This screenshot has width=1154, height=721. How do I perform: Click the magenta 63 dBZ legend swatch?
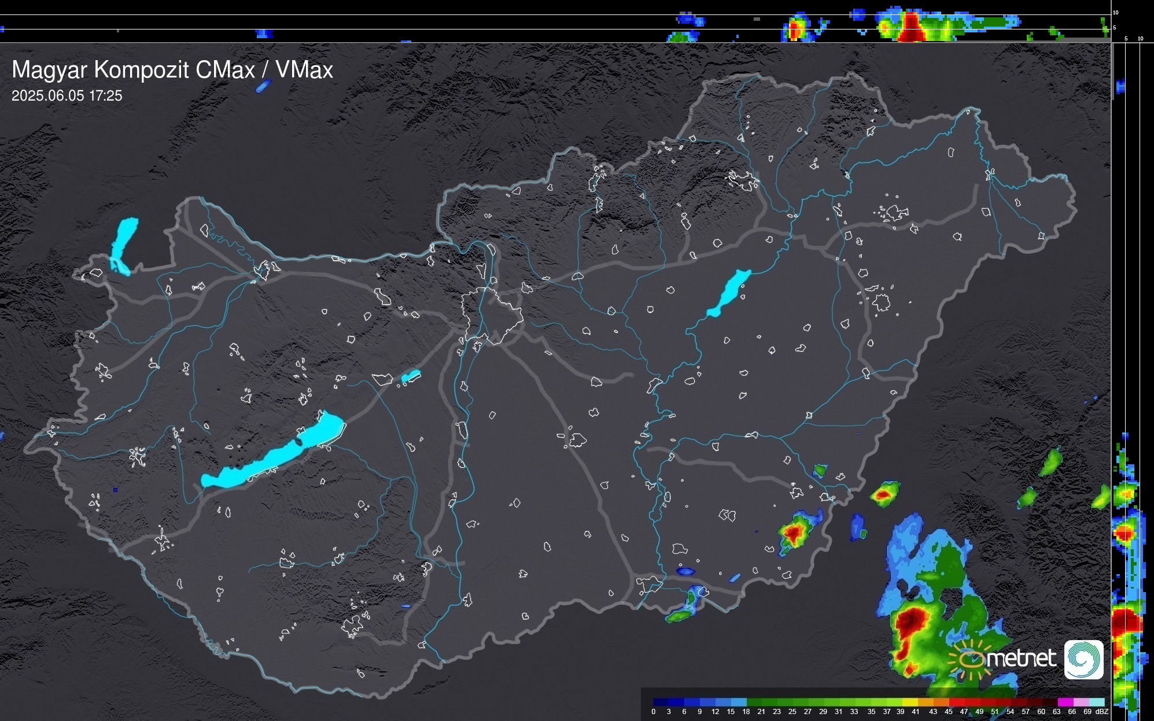[x=1064, y=702]
